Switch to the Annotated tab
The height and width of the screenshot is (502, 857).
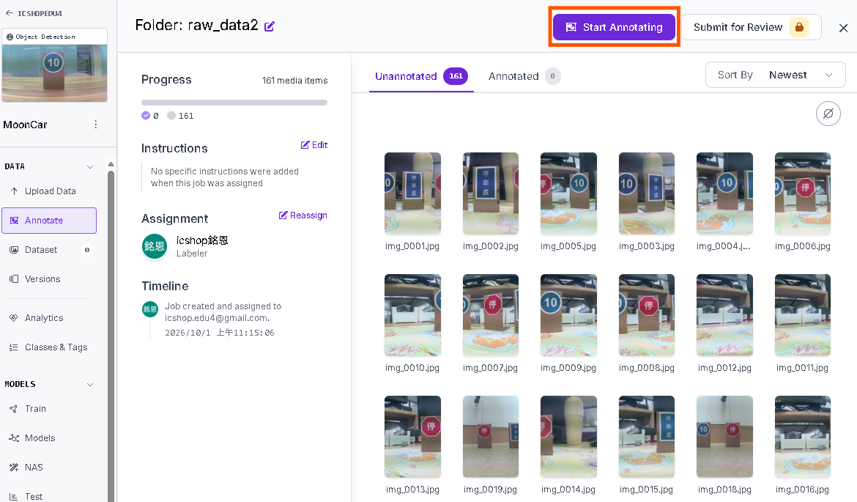(x=524, y=76)
